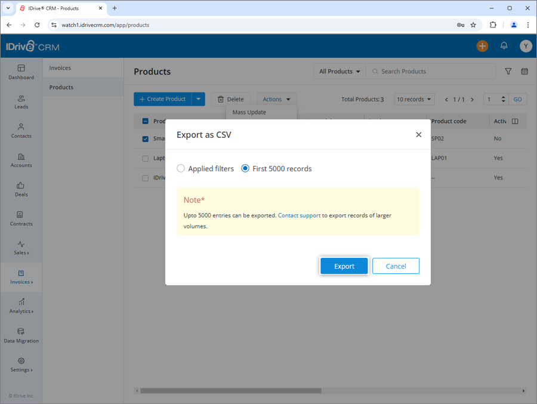Select the Leads module icon
The width and height of the screenshot is (537, 404).
pyautogui.click(x=21, y=101)
